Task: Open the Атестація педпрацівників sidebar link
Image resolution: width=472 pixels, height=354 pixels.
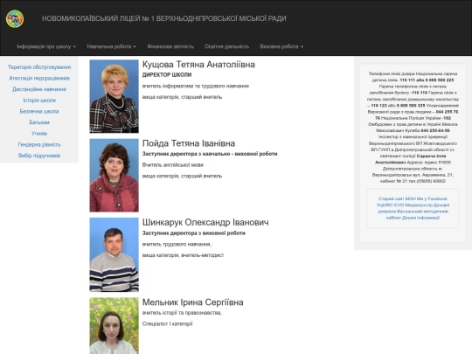Action: pos(39,79)
